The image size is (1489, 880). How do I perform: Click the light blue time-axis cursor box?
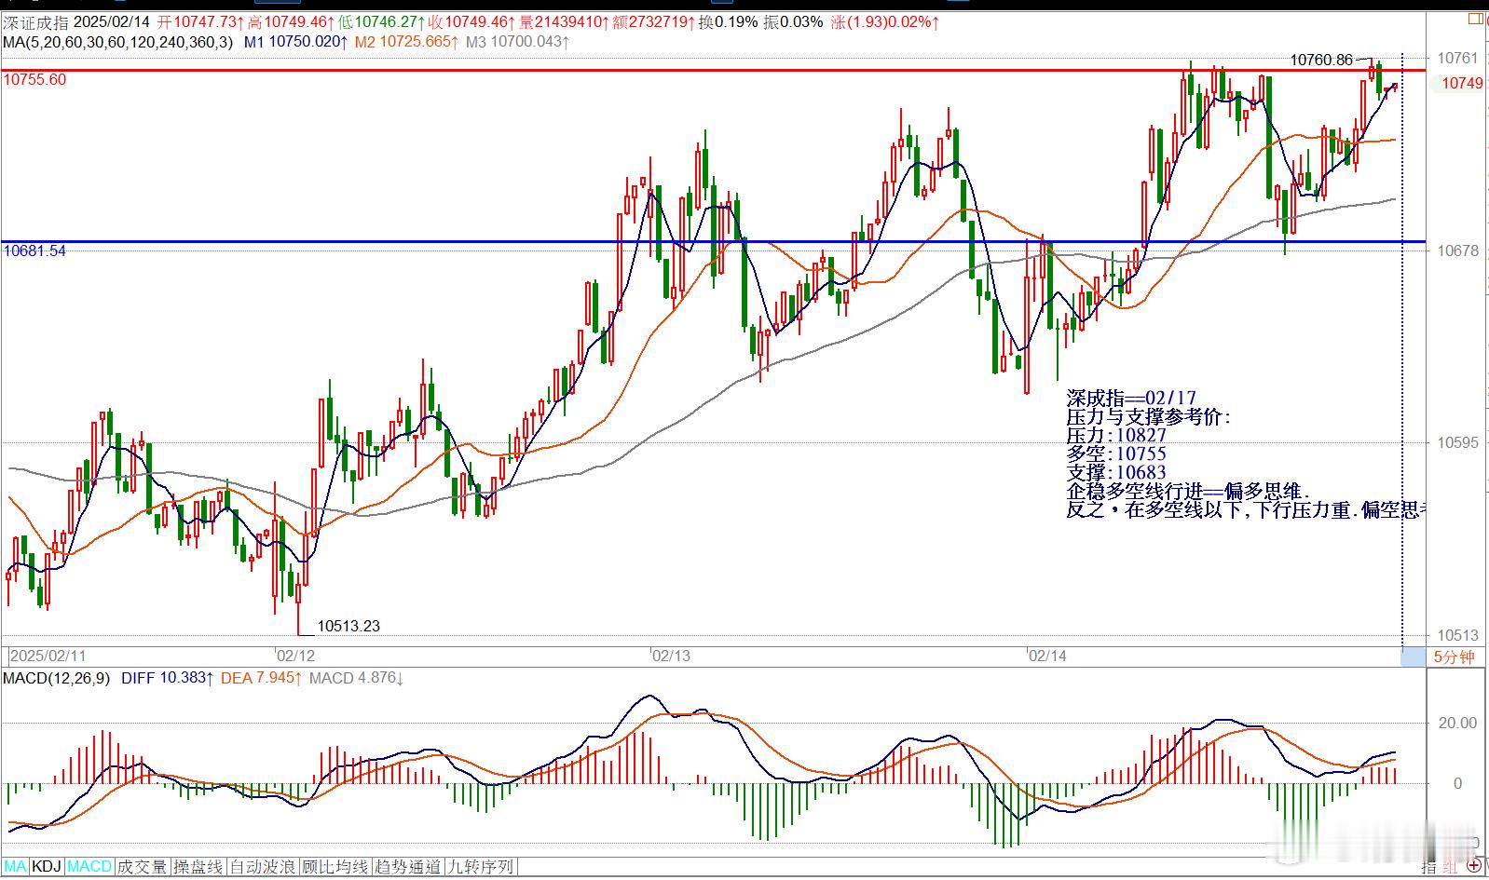pos(1414,657)
